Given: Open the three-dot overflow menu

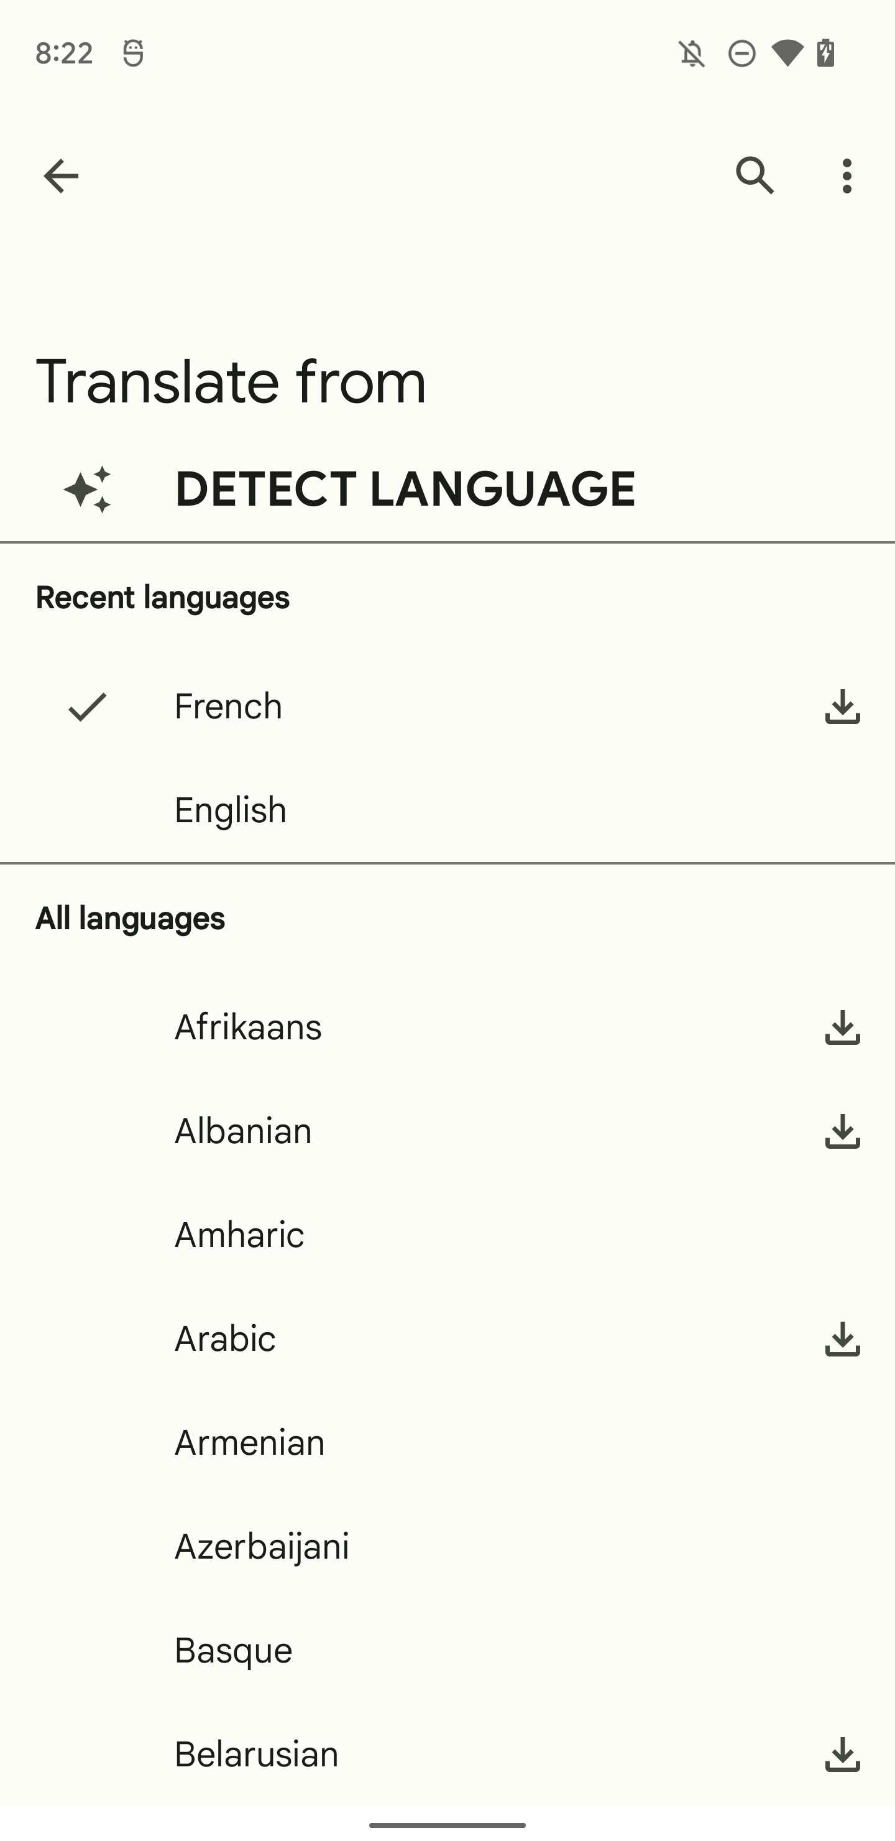Looking at the screenshot, I should (x=847, y=176).
